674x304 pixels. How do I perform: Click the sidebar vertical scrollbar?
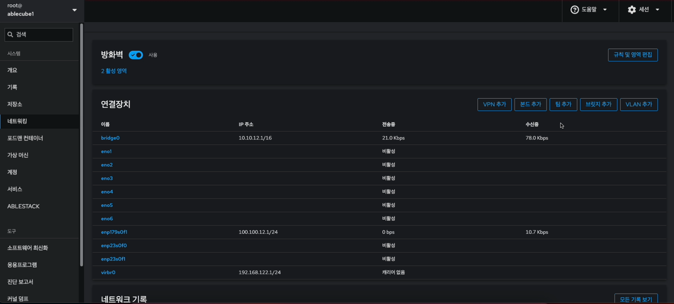pyautogui.click(x=81, y=145)
